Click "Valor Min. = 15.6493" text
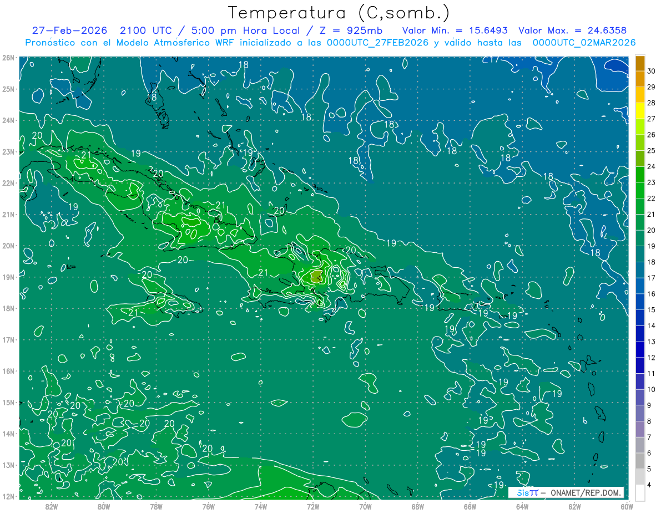Viewport: 666px width, 514px height. [455, 31]
